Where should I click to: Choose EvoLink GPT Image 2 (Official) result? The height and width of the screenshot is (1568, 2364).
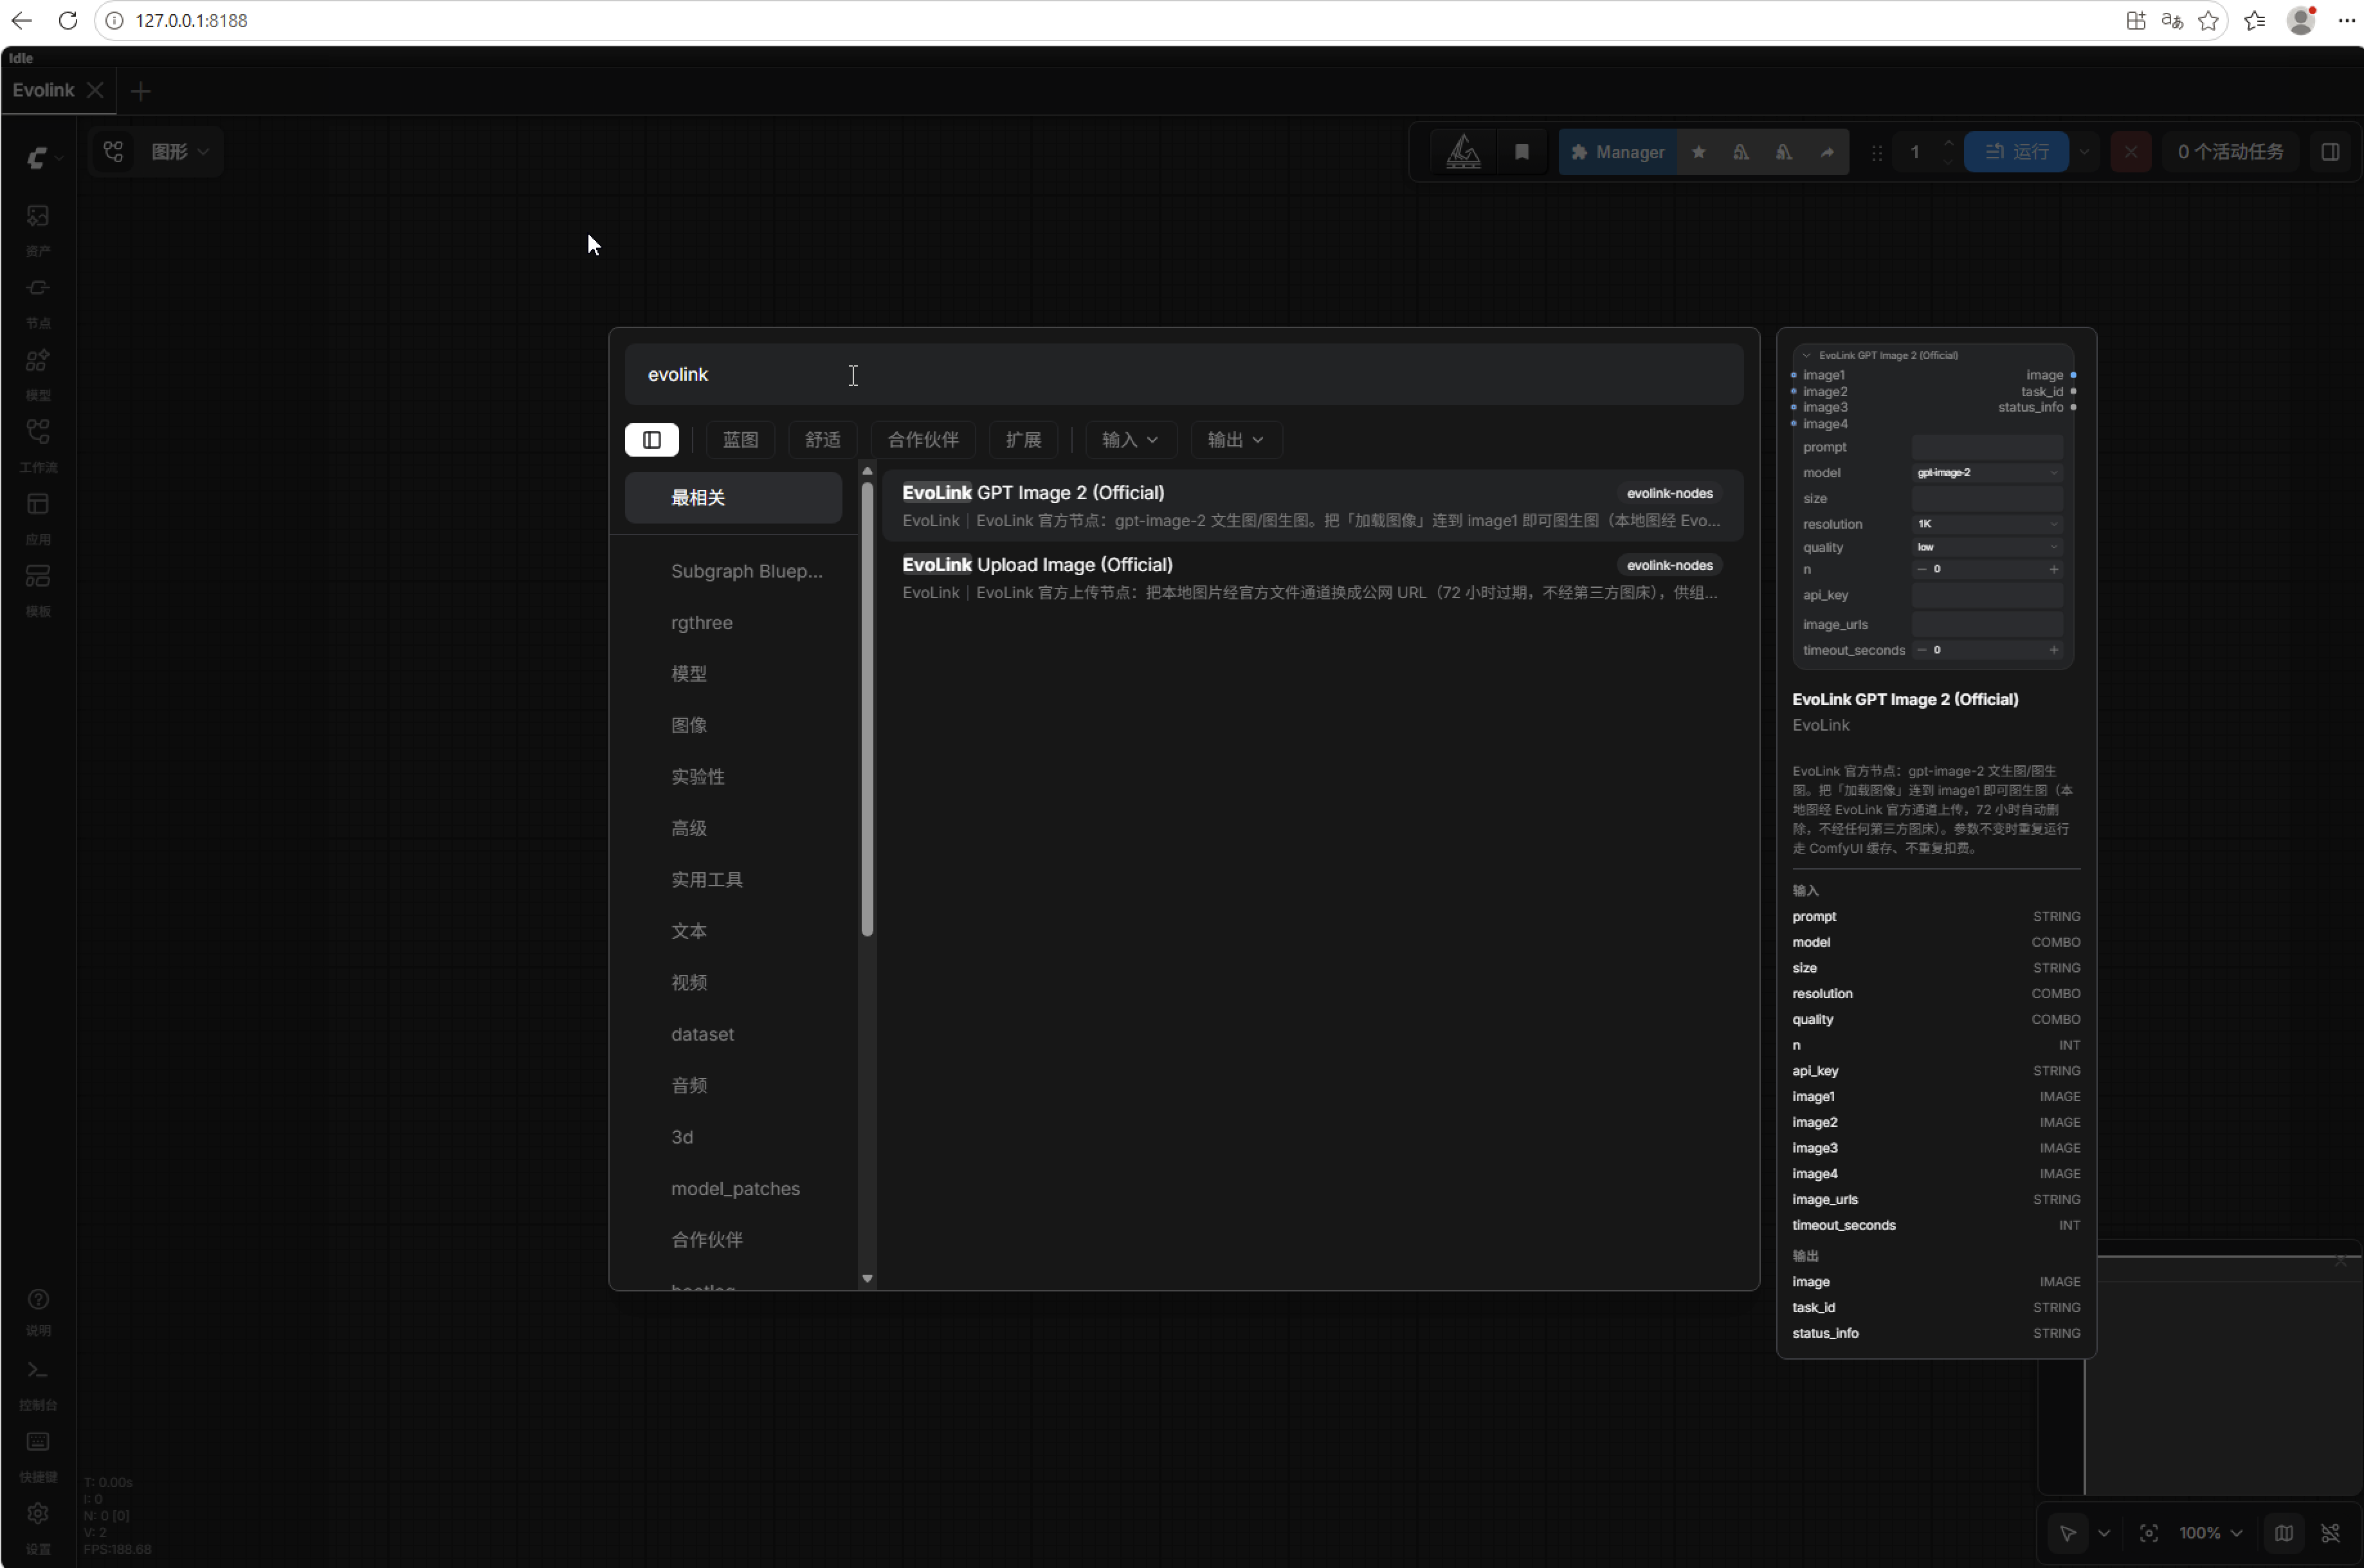click(x=1312, y=506)
